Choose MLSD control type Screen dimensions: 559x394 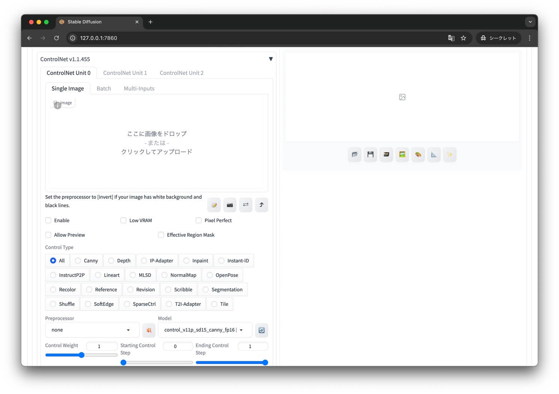(140, 275)
